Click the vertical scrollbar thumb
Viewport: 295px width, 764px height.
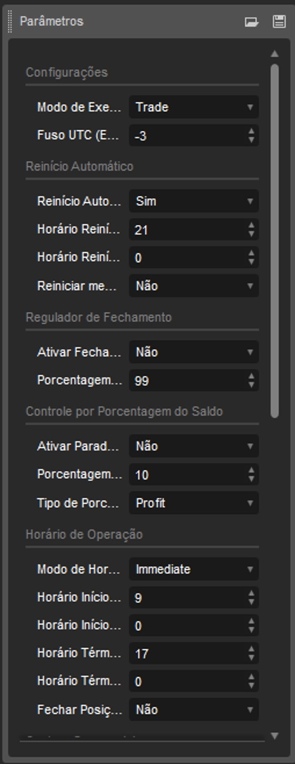[274, 241]
